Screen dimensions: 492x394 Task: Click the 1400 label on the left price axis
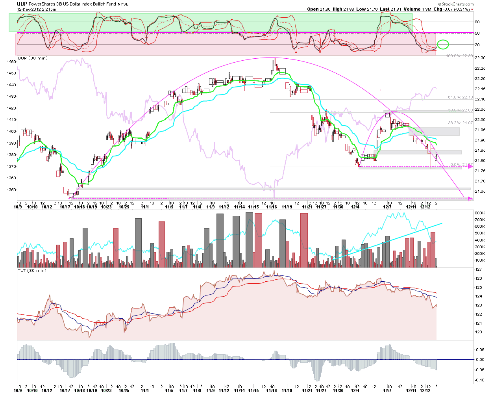pyautogui.click(x=11, y=132)
